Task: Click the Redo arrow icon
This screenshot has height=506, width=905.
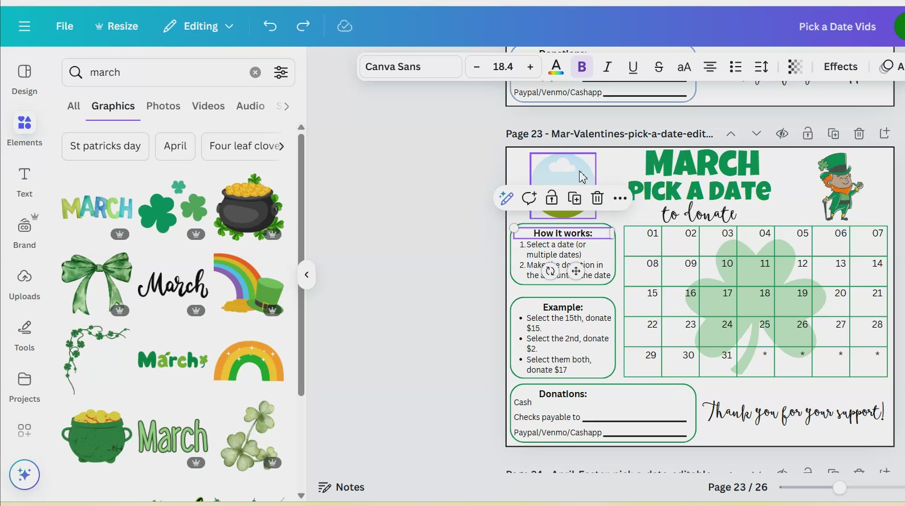Action: 303,26
